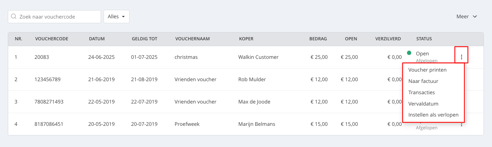
Task: Choose Naar factuur menu option
Action: [x=423, y=81]
